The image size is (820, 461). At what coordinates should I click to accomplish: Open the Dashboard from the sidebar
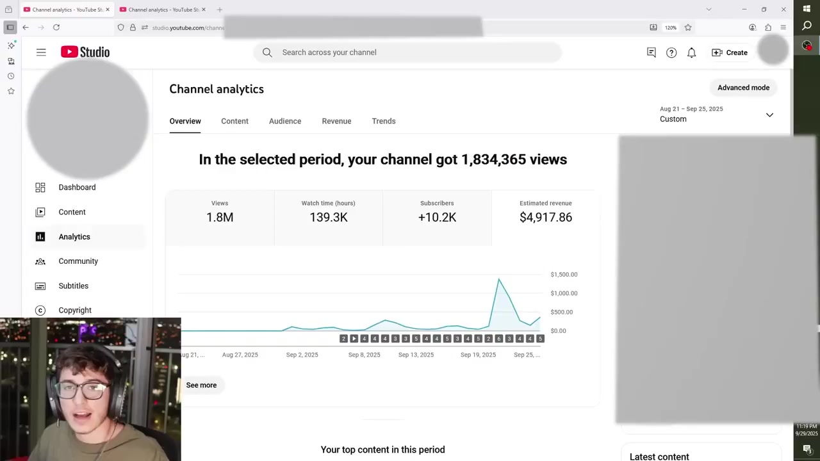coord(77,187)
